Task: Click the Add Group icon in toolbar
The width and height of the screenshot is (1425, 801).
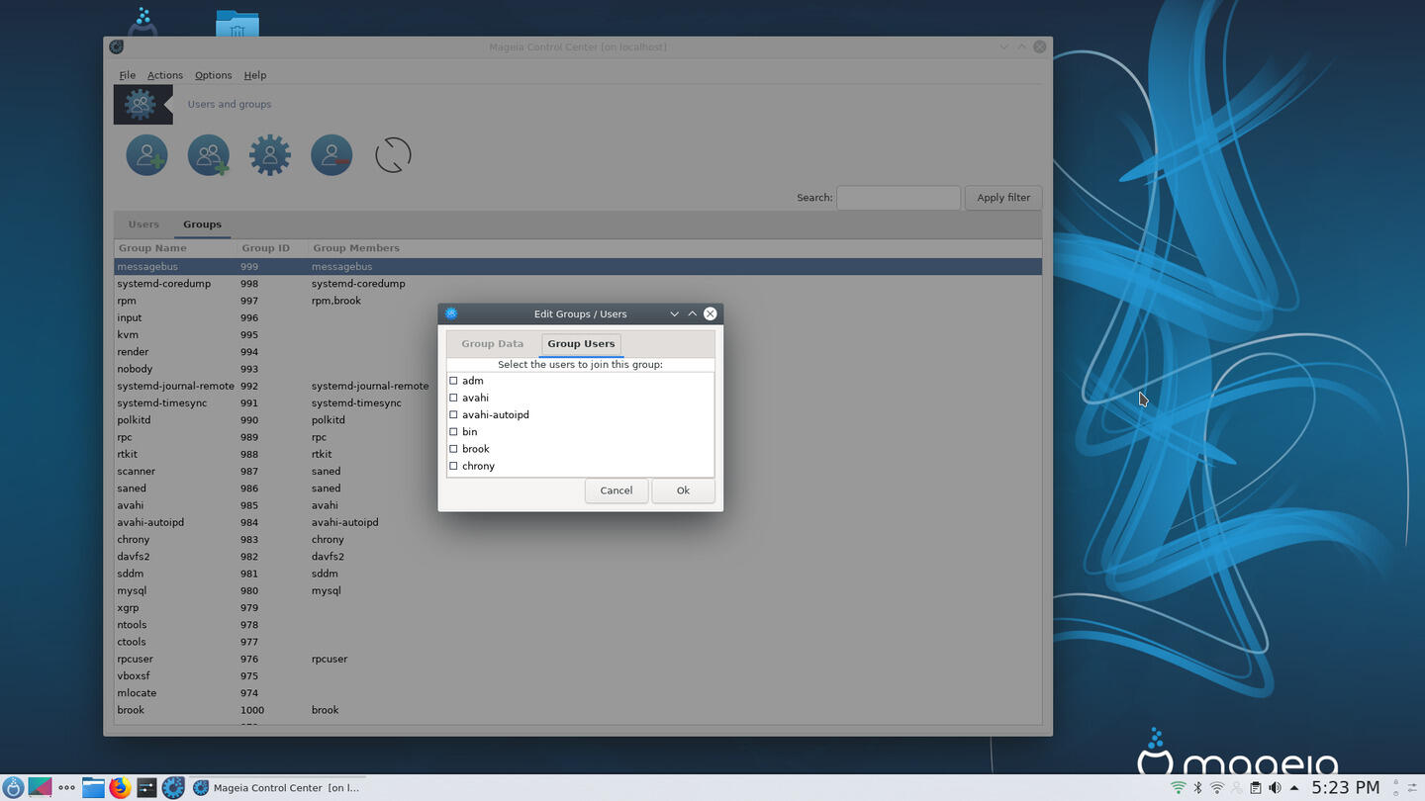Action: [209, 155]
